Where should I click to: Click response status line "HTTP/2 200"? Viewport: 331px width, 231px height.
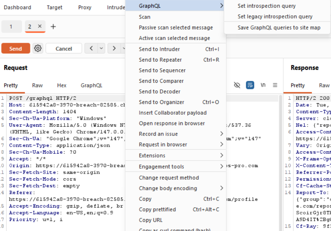pos(313,98)
